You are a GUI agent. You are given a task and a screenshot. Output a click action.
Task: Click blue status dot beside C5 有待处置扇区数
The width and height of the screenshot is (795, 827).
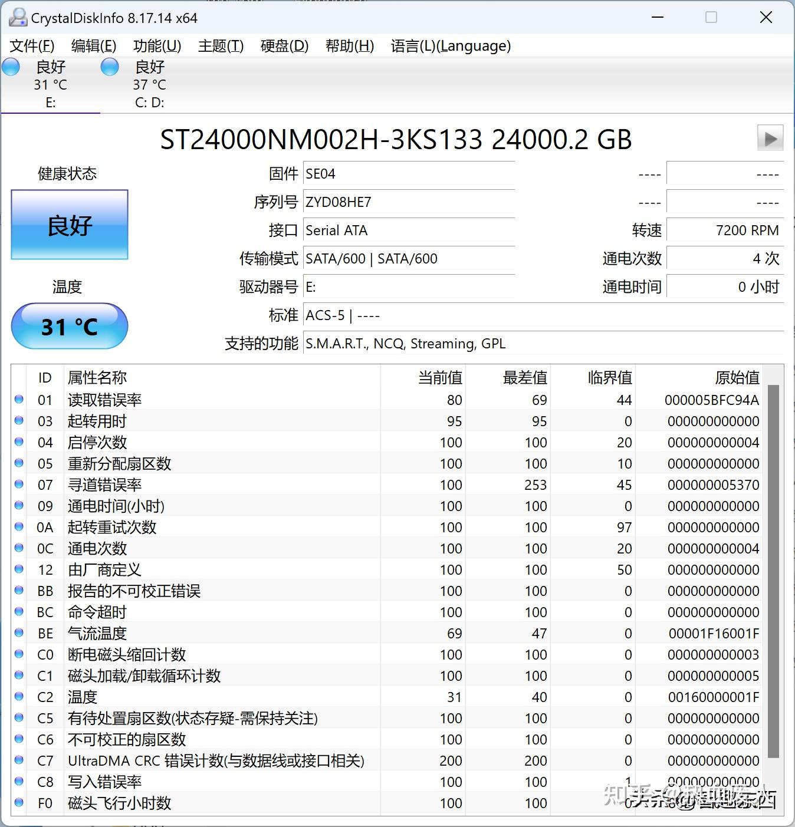tap(18, 718)
